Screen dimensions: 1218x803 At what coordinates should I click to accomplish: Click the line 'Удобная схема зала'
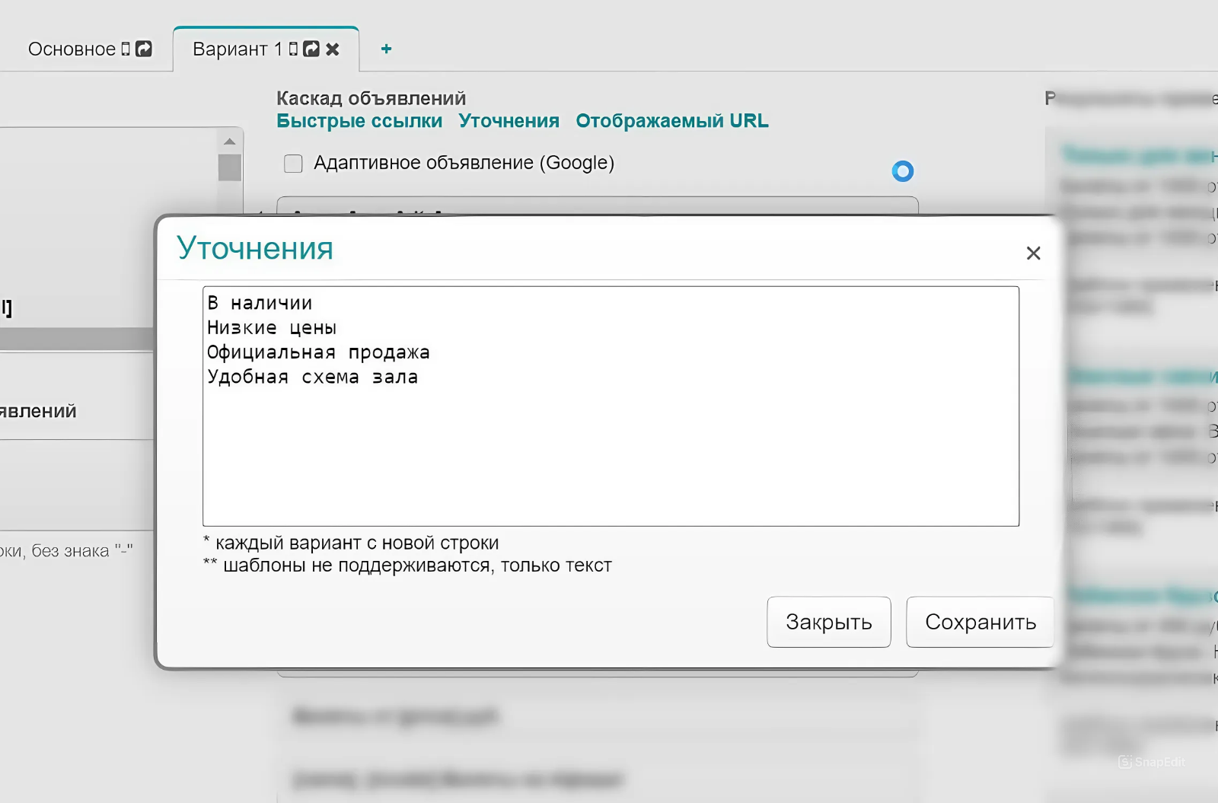312,377
